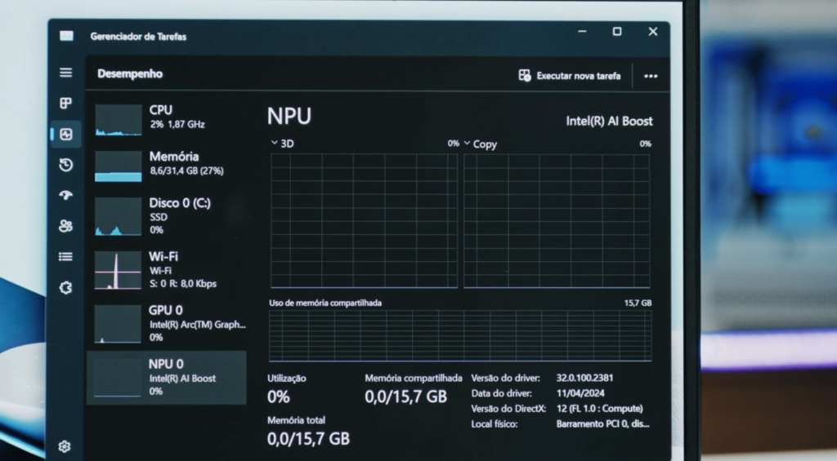837x461 pixels.
Task: Click the Task Manager app icon in title bar
Action: 66,36
